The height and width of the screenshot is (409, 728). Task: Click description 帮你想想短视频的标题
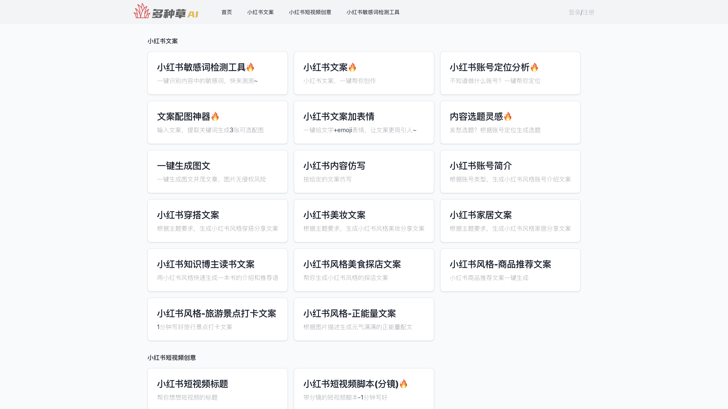click(x=187, y=397)
